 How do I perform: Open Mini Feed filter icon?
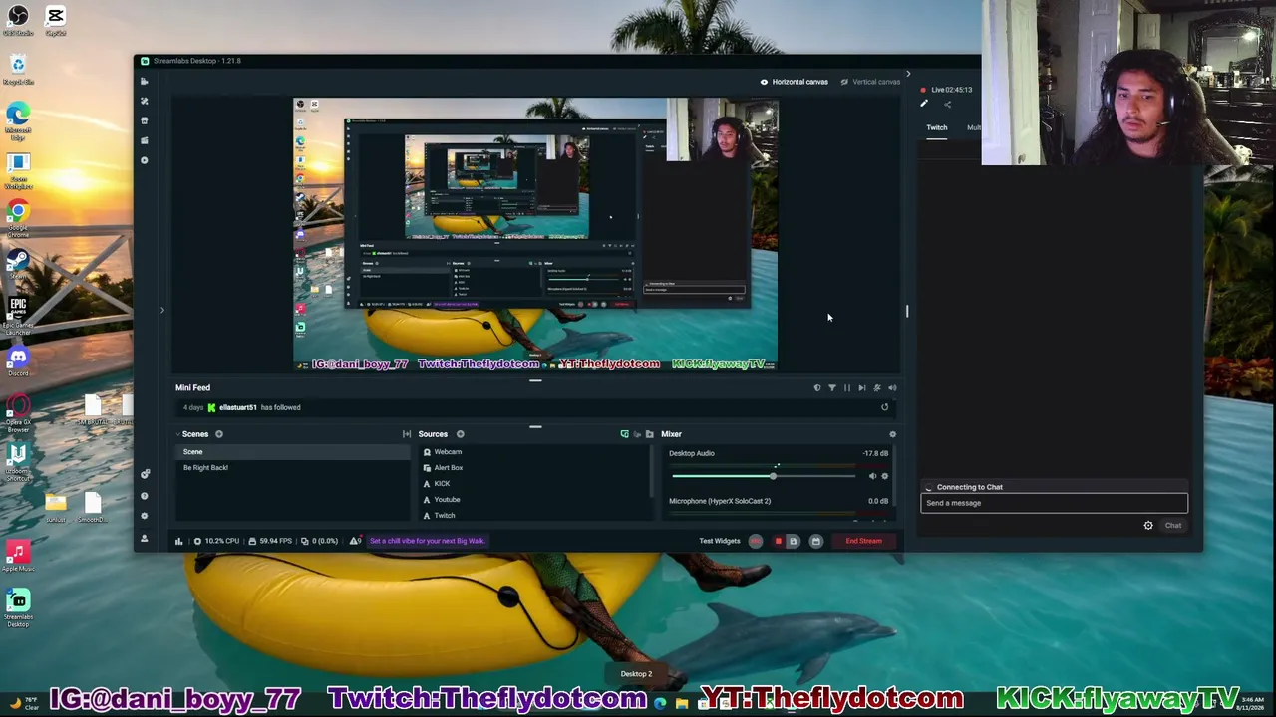click(x=832, y=388)
